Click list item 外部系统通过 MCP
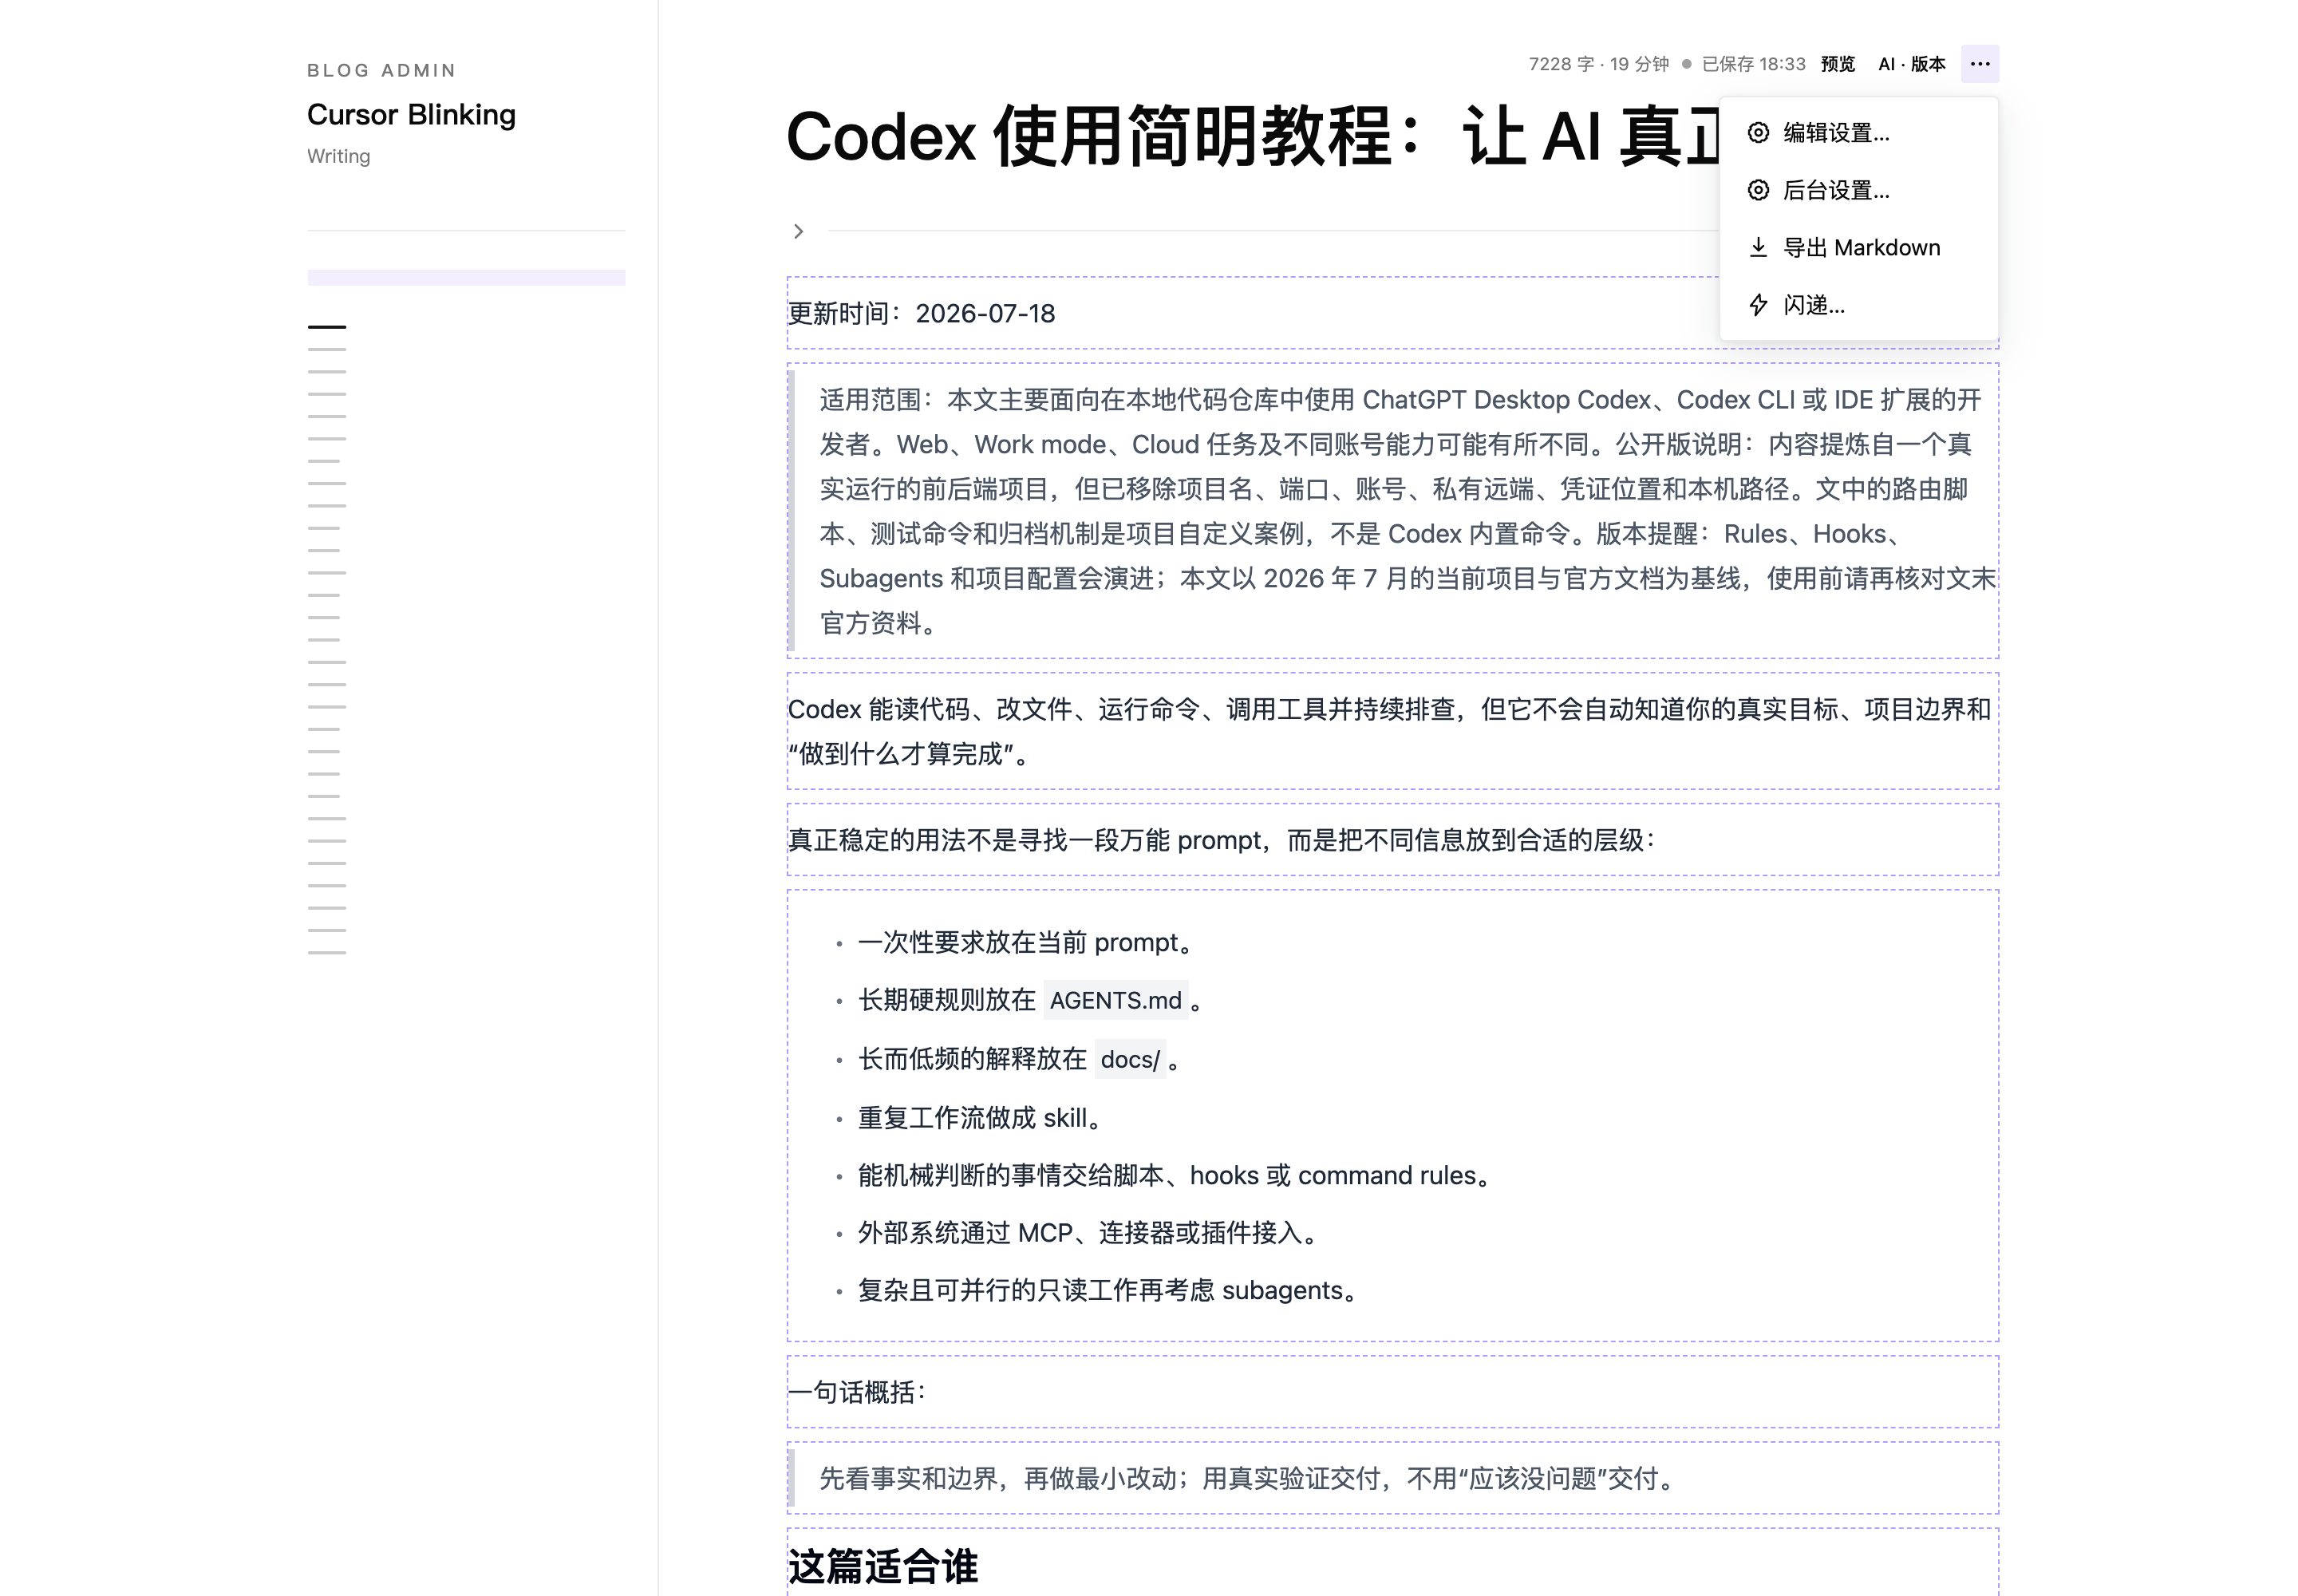This screenshot has width=2298, height=1596. (x=1091, y=1233)
